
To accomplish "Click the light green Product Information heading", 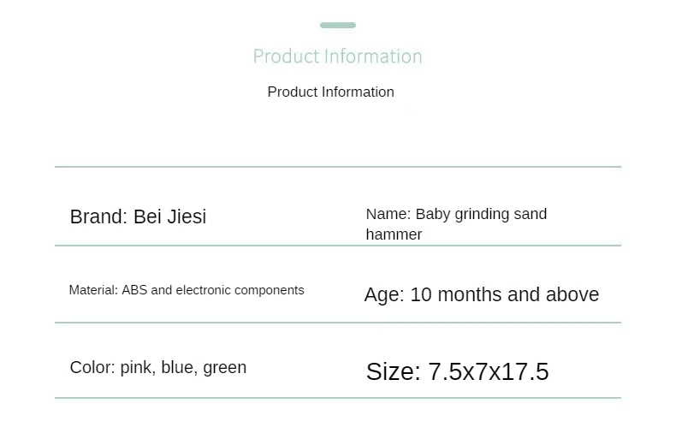I will 337,56.
